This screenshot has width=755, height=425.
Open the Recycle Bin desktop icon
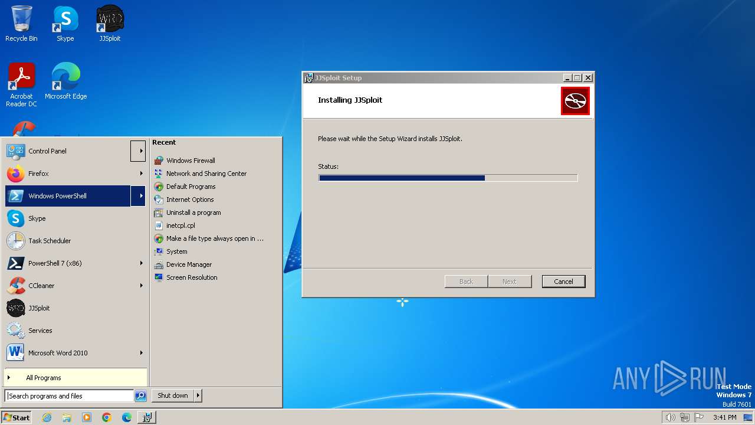[x=21, y=24]
